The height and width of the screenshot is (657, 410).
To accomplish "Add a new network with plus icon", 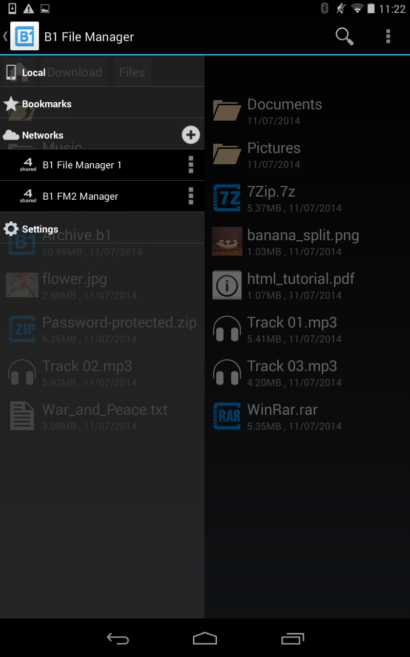I will click(x=191, y=135).
